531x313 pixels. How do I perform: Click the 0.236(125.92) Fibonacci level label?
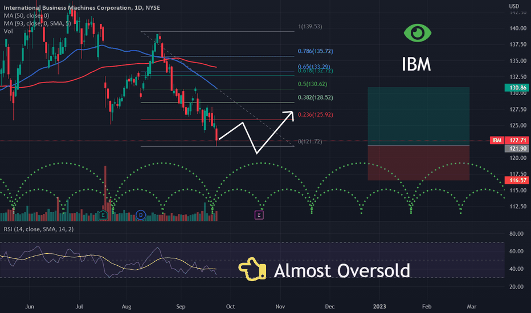(x=315, y=115)
